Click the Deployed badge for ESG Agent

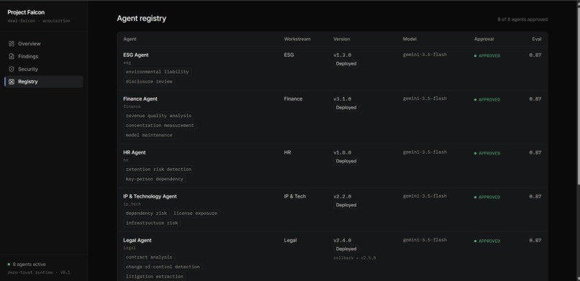(x=346, y=63)
